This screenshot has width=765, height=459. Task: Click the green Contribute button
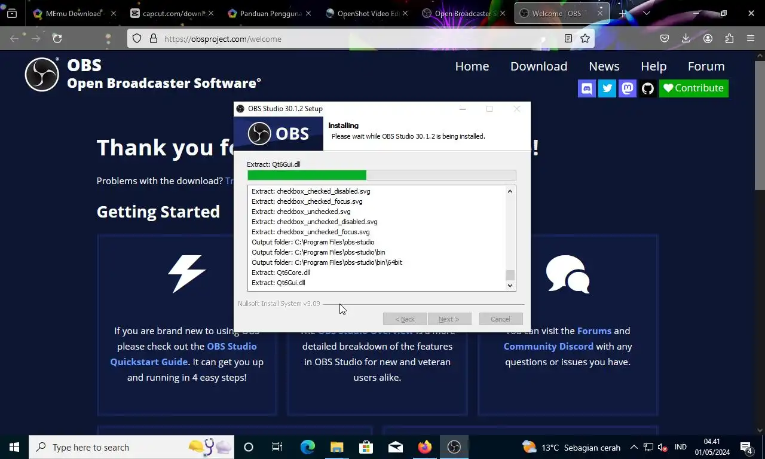[694, 88]
